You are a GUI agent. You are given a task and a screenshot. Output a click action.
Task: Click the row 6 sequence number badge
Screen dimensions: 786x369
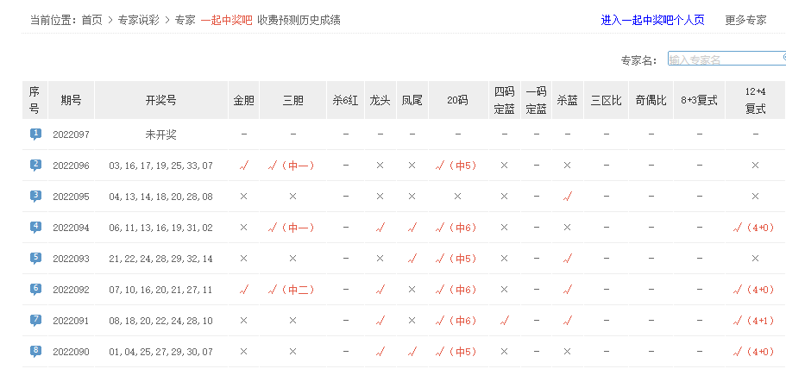(x=35, y=289)
